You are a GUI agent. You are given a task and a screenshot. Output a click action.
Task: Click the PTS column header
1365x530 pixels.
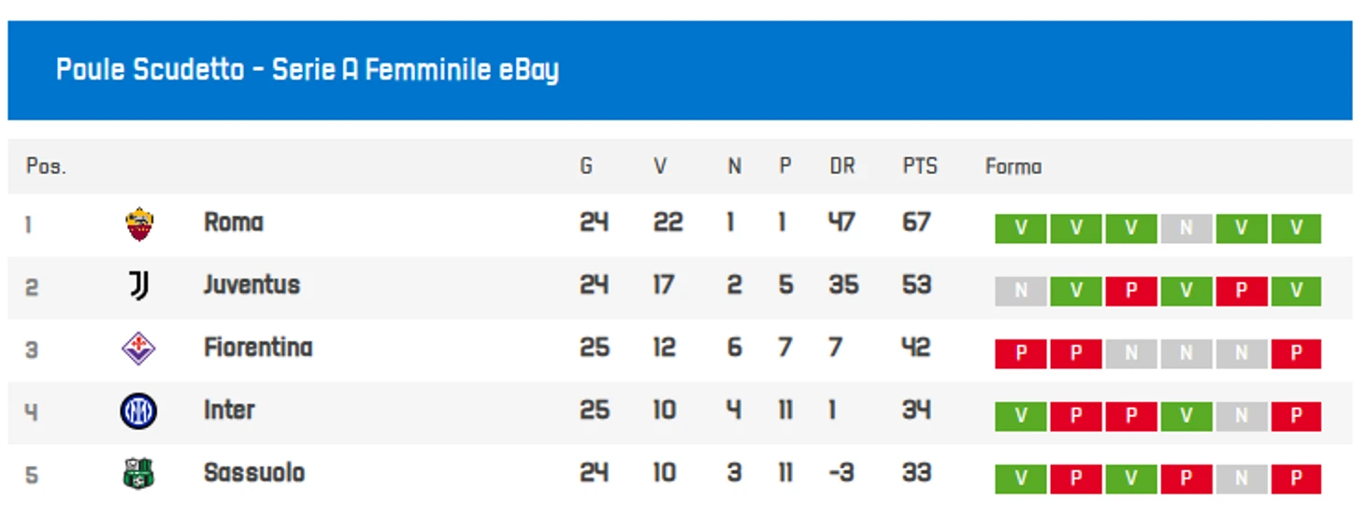click(x=920, y=166)
